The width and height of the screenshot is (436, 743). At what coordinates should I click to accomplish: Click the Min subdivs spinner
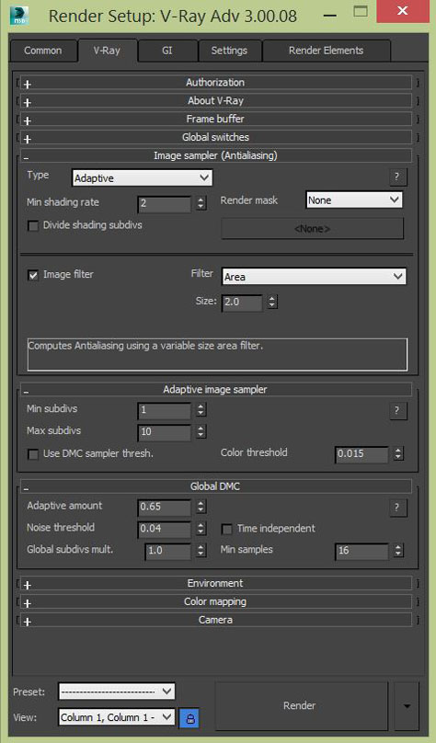pos(201,410)
